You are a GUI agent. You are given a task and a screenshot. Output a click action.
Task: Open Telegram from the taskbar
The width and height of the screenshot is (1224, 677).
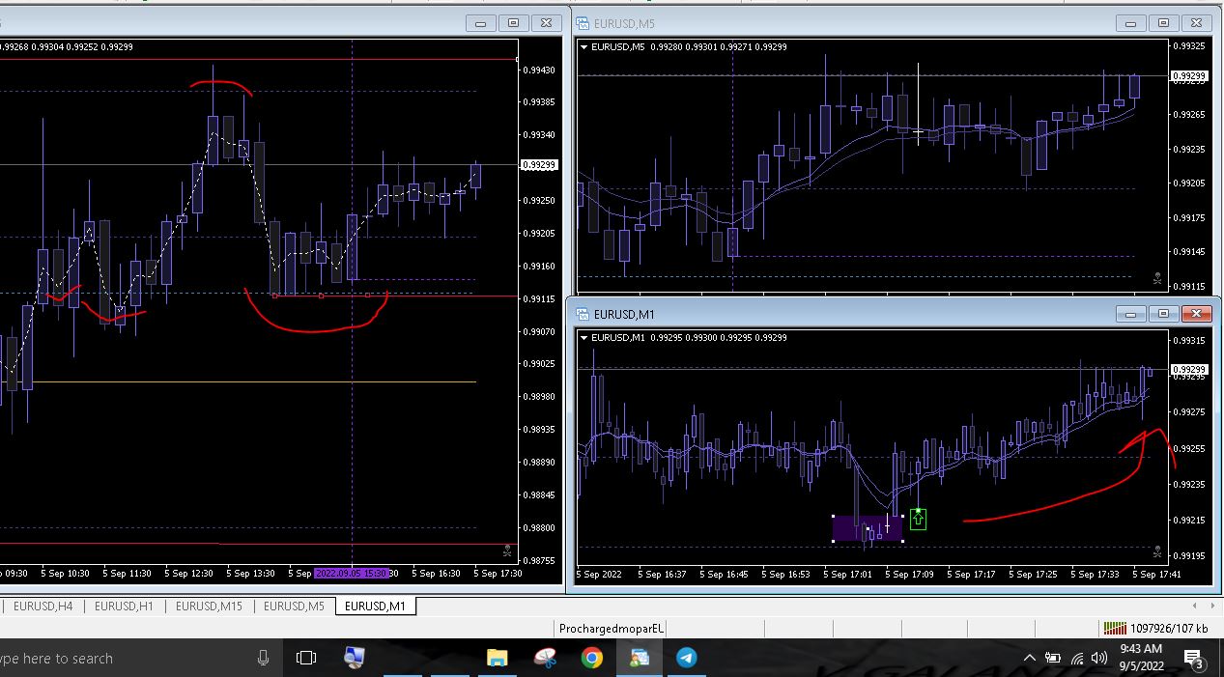coord(686,658)
